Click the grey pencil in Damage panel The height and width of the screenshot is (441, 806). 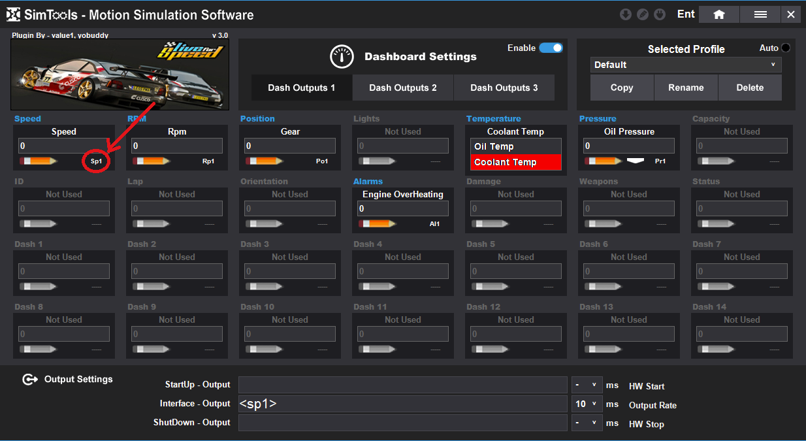pos(491,223)
